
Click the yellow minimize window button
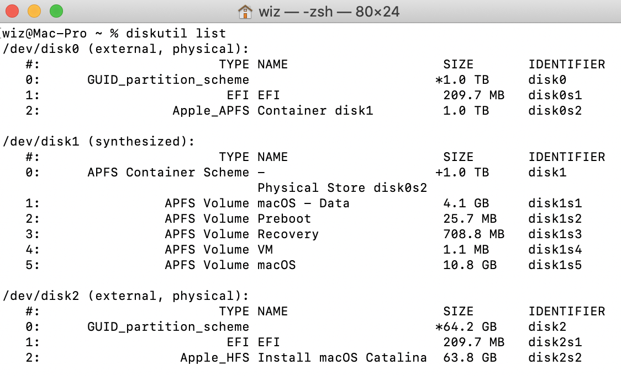pos(34,11)
